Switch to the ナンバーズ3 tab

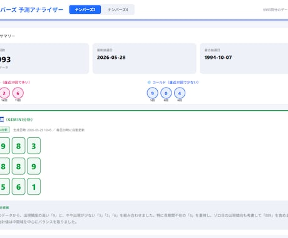(x=85, y=9)
